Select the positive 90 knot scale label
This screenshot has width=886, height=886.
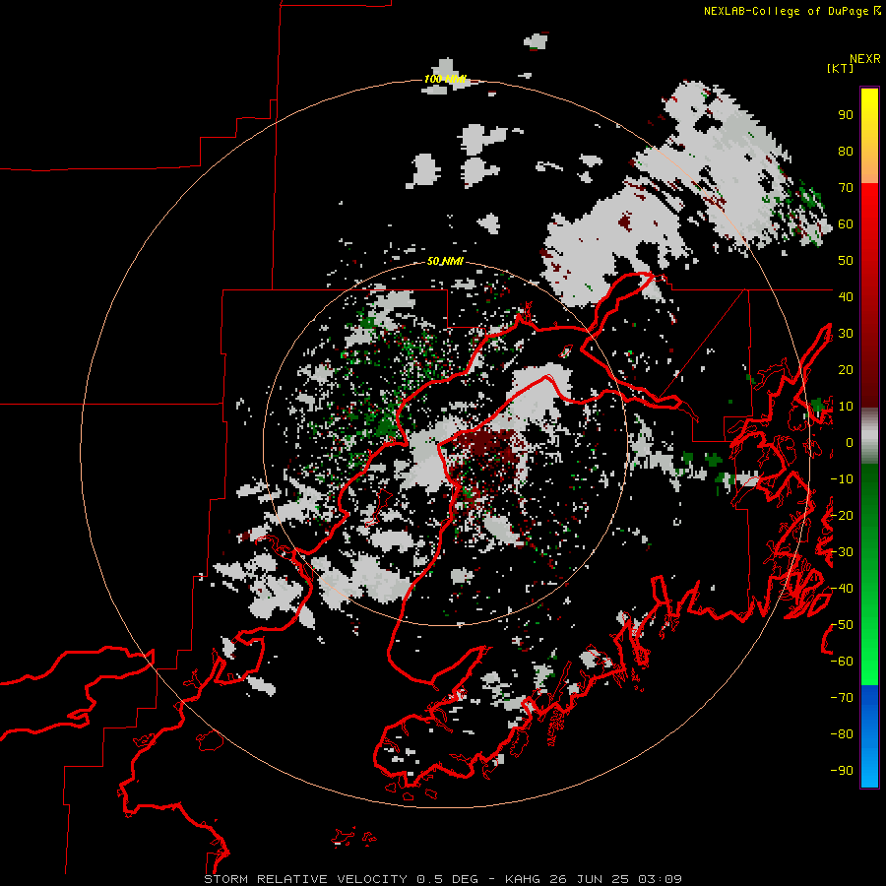(846, 115)
